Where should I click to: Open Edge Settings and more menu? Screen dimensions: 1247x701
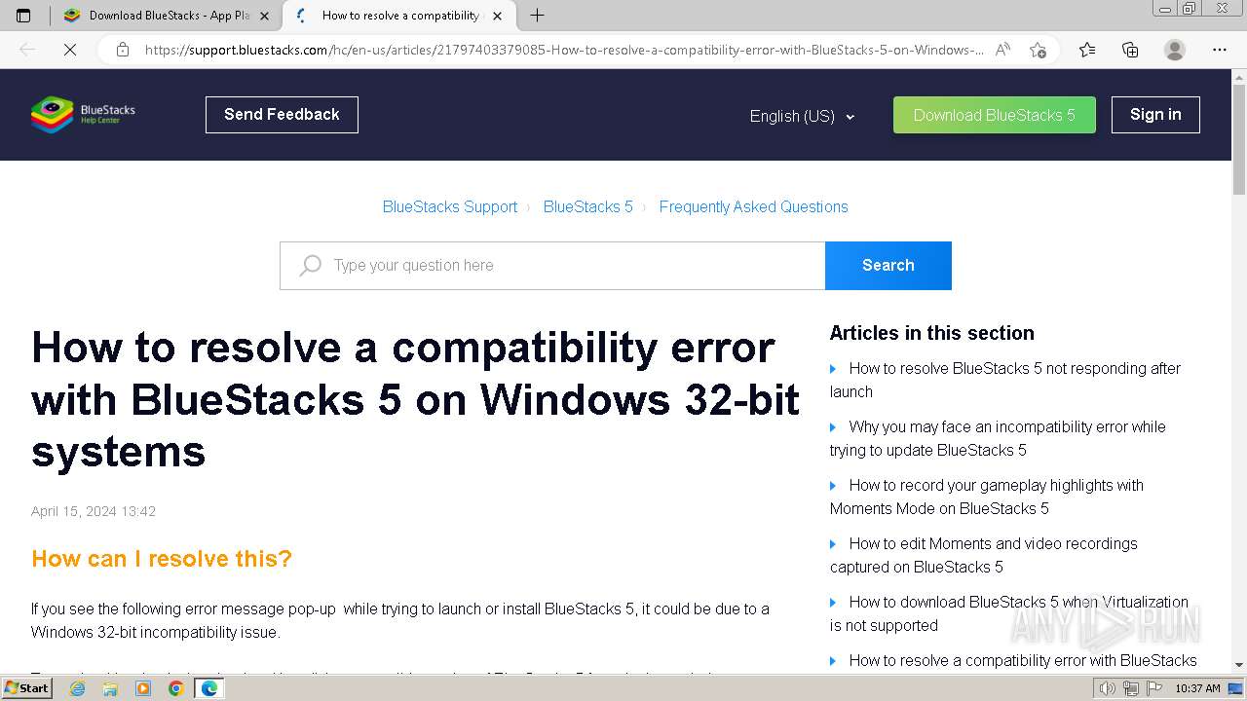tap(1219, 50)
